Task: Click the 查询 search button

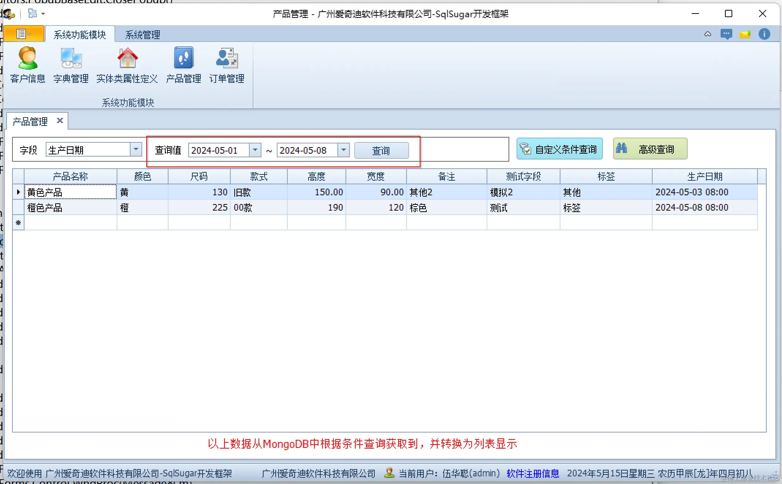Action: [x=381, y=150]
